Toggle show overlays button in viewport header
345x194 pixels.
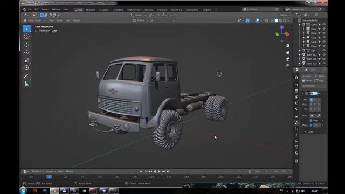click(x=257, y=20)
